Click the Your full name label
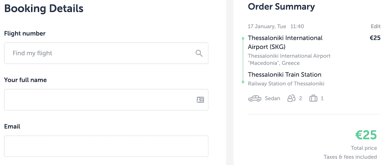This screenshot has height=165, width=386. [x=25, y=80]
